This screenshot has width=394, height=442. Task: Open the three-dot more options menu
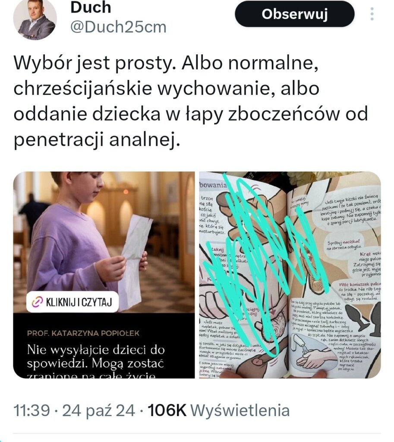(372, 14)
